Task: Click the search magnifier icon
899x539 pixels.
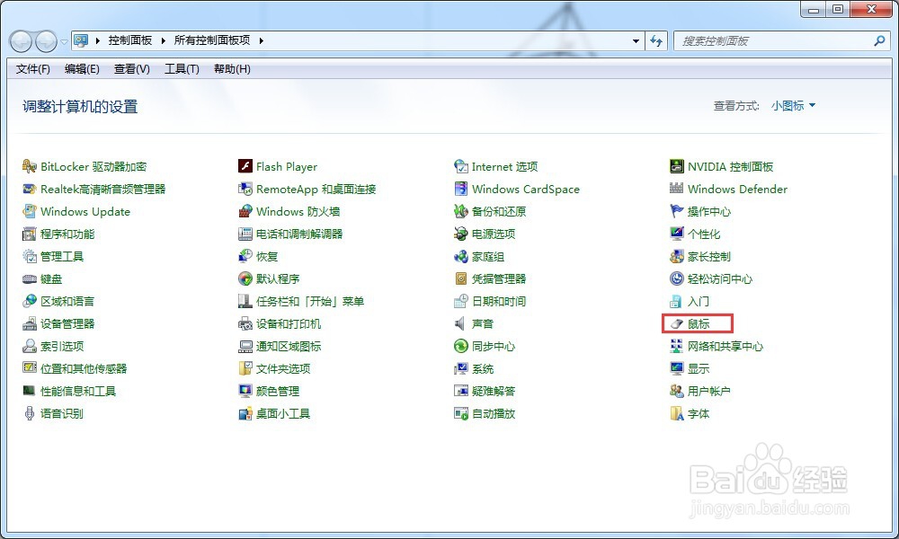Action: [x=879, y=40]
